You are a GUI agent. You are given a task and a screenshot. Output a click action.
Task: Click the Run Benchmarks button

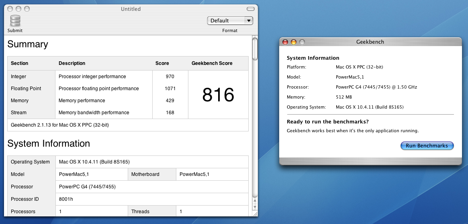(427, 145)
